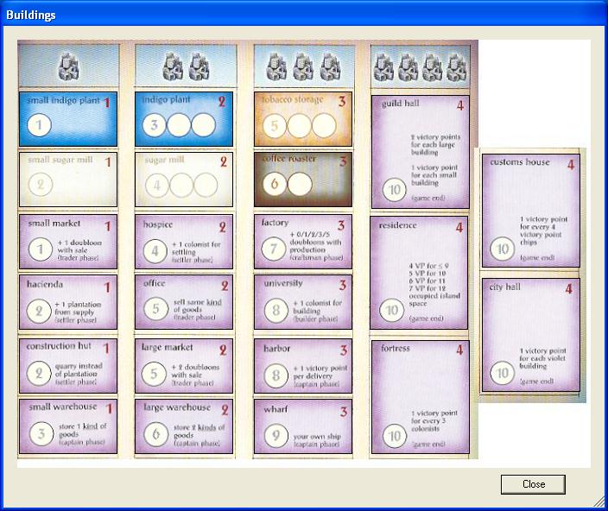Click the 10 circle on residence
Screen dimensions: 608x511
pos(391,310)
